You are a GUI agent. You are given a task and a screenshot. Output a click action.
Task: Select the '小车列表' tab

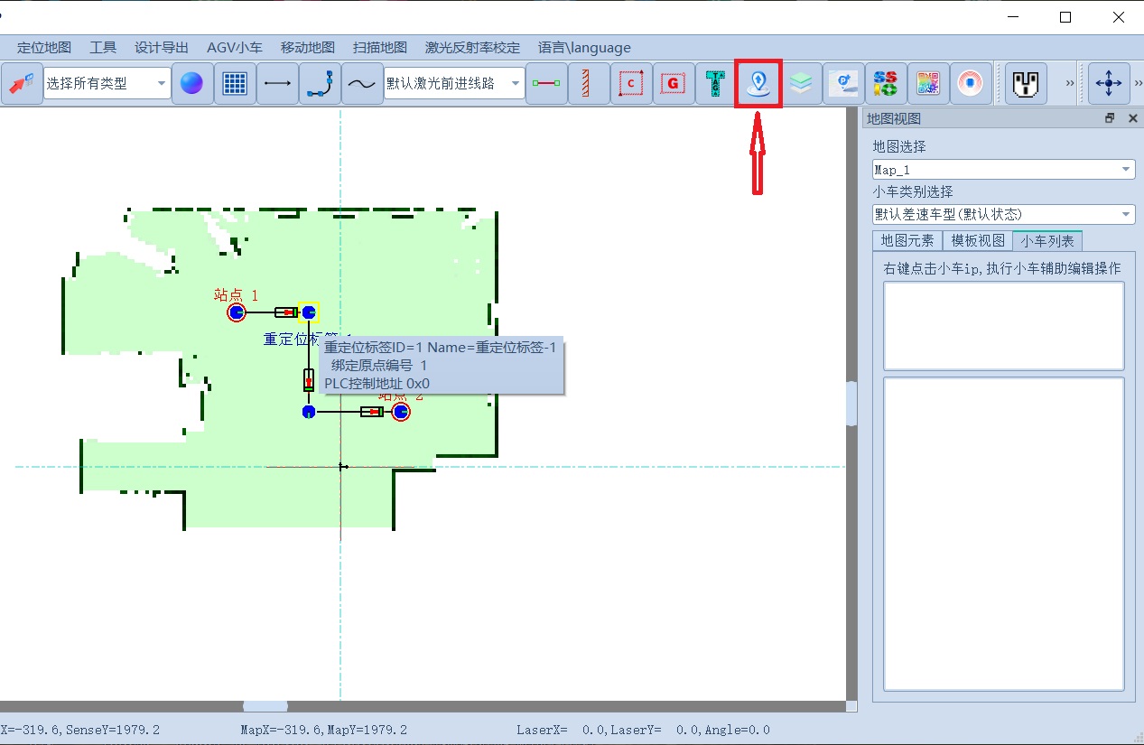point(1047,241)
